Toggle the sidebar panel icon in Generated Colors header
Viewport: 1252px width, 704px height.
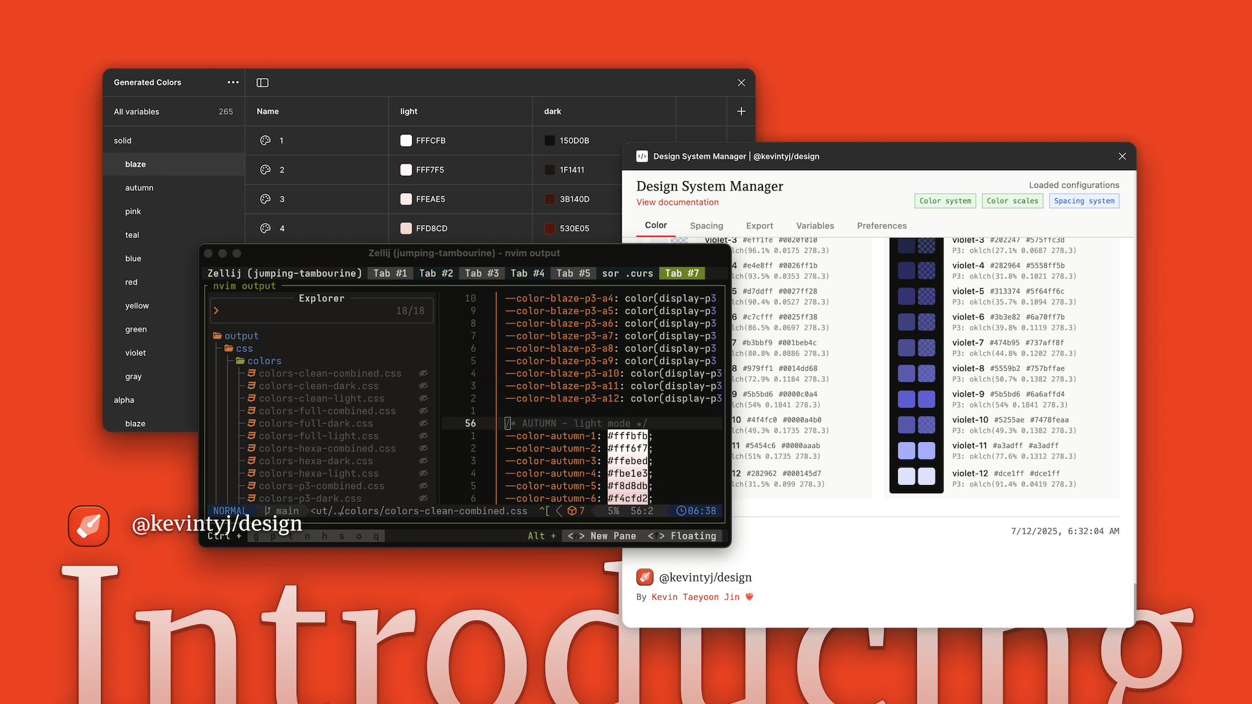[x=262, y=83]
